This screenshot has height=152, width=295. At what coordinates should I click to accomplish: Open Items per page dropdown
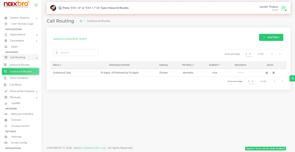pyautogui.click(x=248, y=54)
